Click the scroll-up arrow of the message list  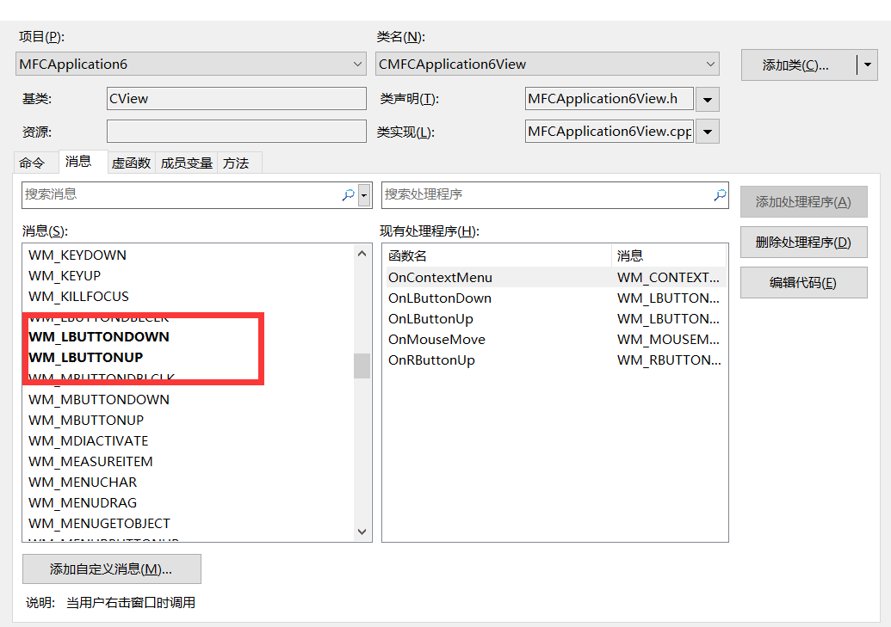point(363,252)
